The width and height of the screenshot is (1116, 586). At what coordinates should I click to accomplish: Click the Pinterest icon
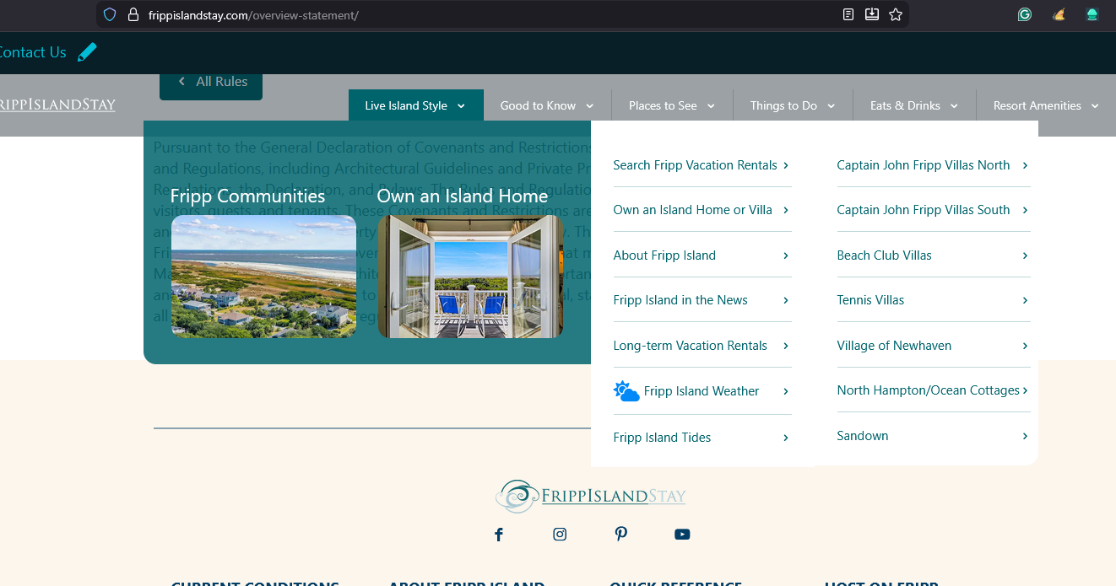click(x=621, y=534)
